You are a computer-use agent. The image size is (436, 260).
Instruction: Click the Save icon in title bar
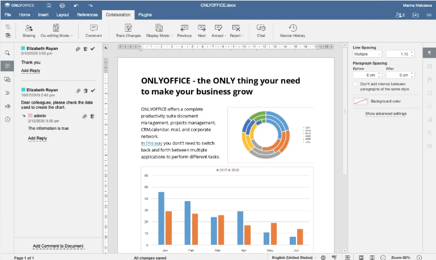point(49,5)
